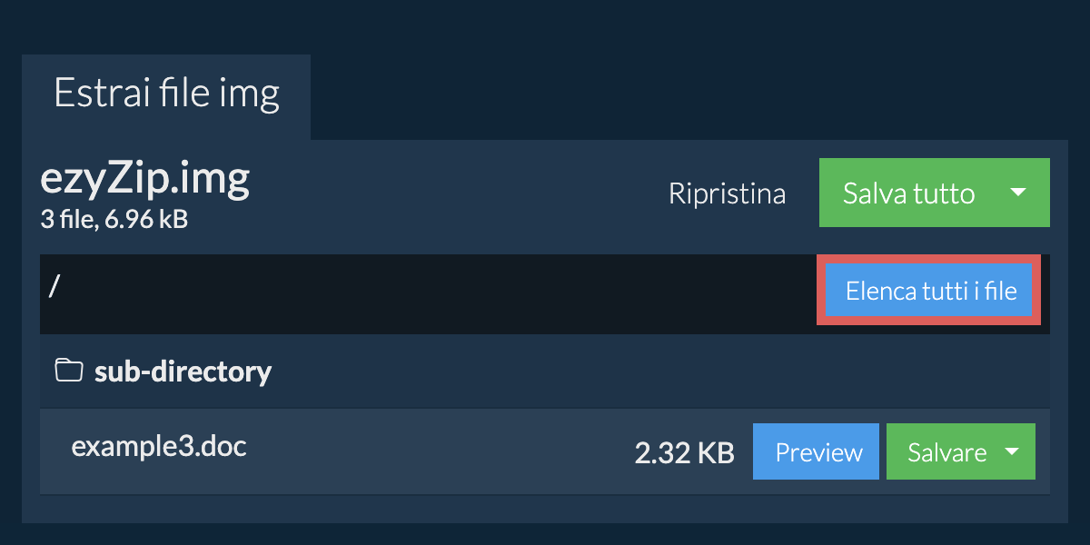
Task: Click the Elenca tutti i file button
Action: coord(930,292)
